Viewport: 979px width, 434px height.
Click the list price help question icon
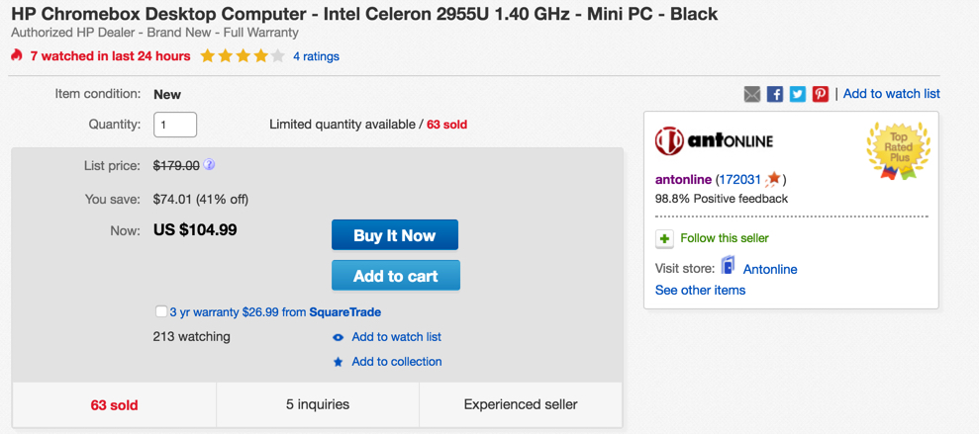(x=210, y=165)
